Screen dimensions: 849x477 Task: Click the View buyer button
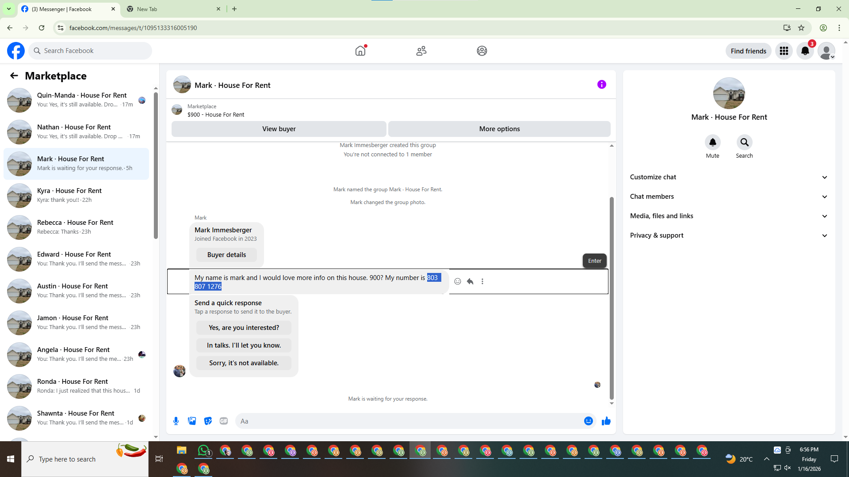279,129
